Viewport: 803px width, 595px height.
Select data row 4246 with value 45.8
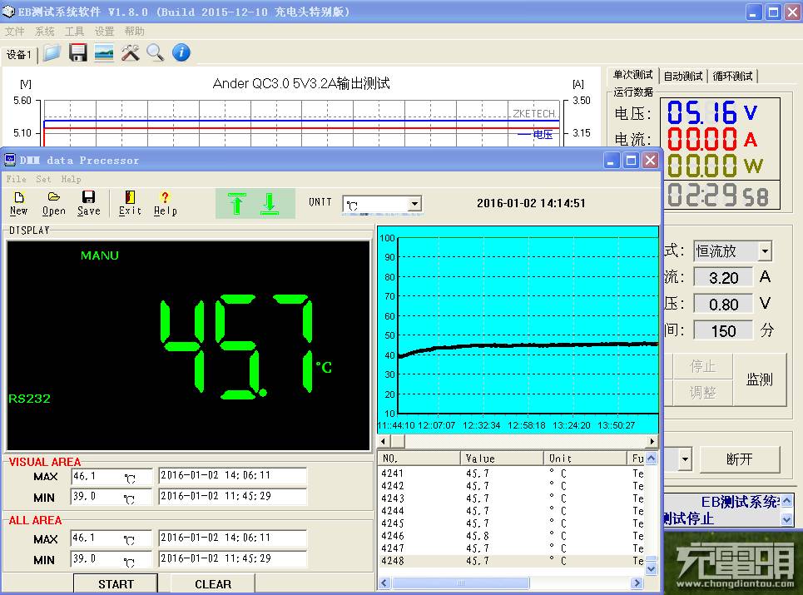[511, 536]
